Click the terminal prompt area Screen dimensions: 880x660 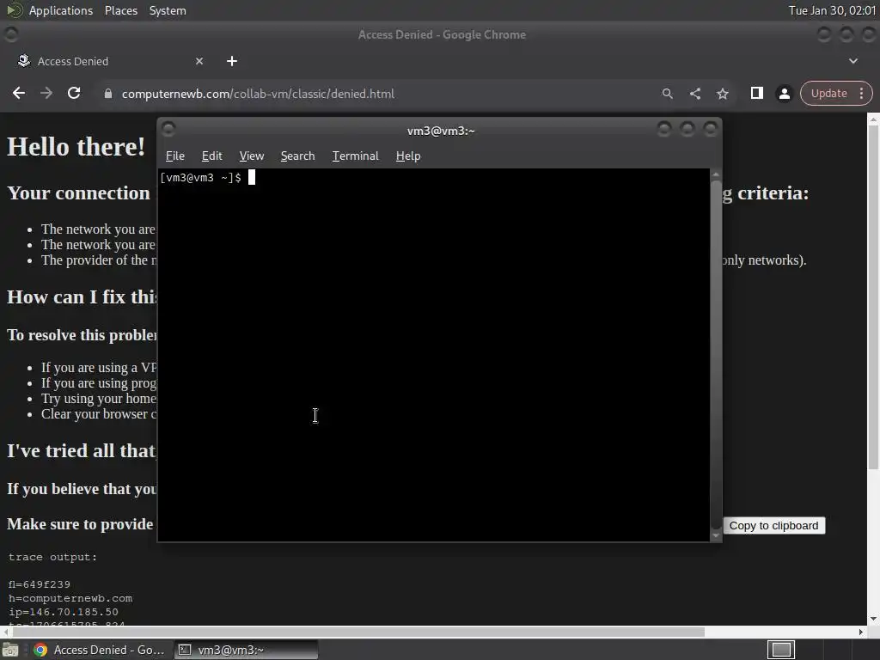click(x=434, y=355)
